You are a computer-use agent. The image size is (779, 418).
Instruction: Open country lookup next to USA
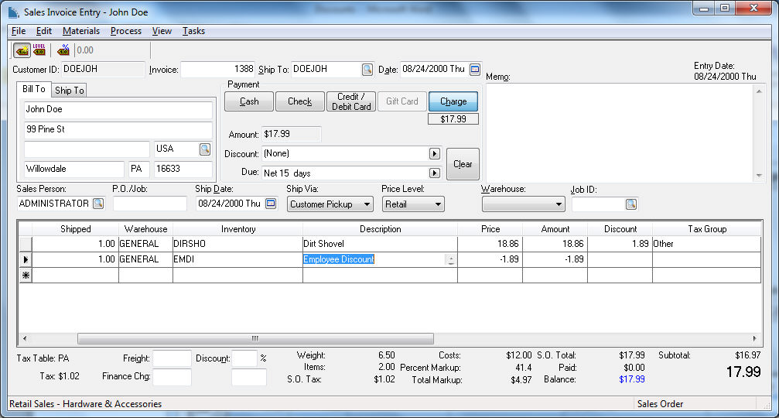tap(205, 149)
